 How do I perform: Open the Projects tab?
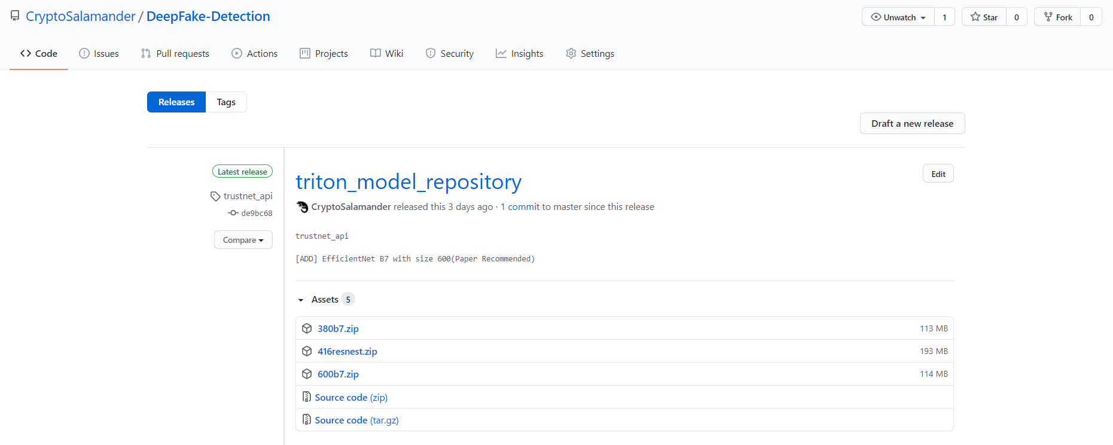pos(324,53)
